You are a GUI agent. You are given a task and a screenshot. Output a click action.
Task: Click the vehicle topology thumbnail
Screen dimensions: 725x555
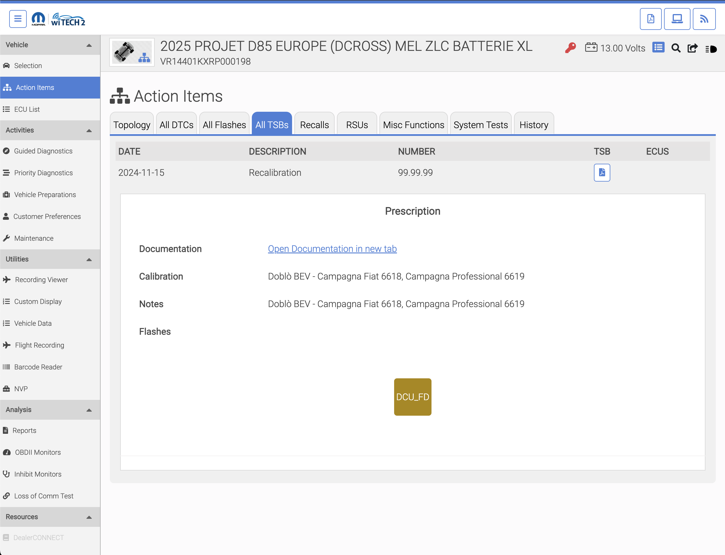132,52
